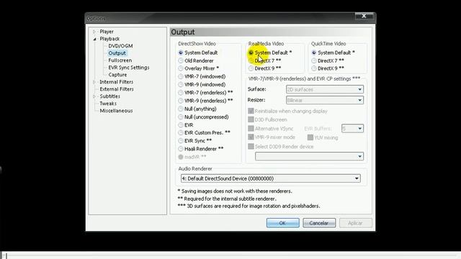Screen dimensions: 461x259
Task: Select External Filters in tree
Action: (x=117, y=89)
